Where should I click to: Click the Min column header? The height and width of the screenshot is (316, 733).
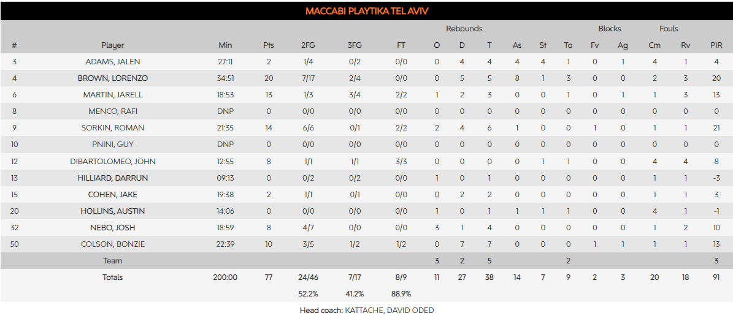(225, 45)
